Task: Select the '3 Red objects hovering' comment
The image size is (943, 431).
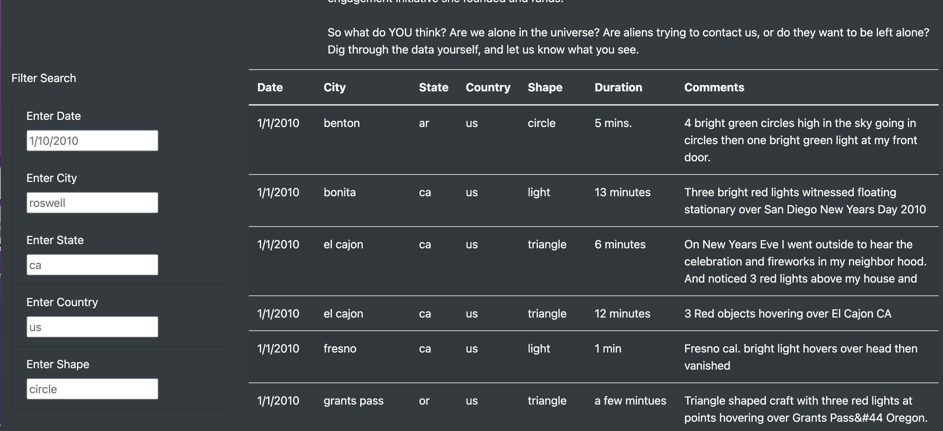Action: coord(787,314)
